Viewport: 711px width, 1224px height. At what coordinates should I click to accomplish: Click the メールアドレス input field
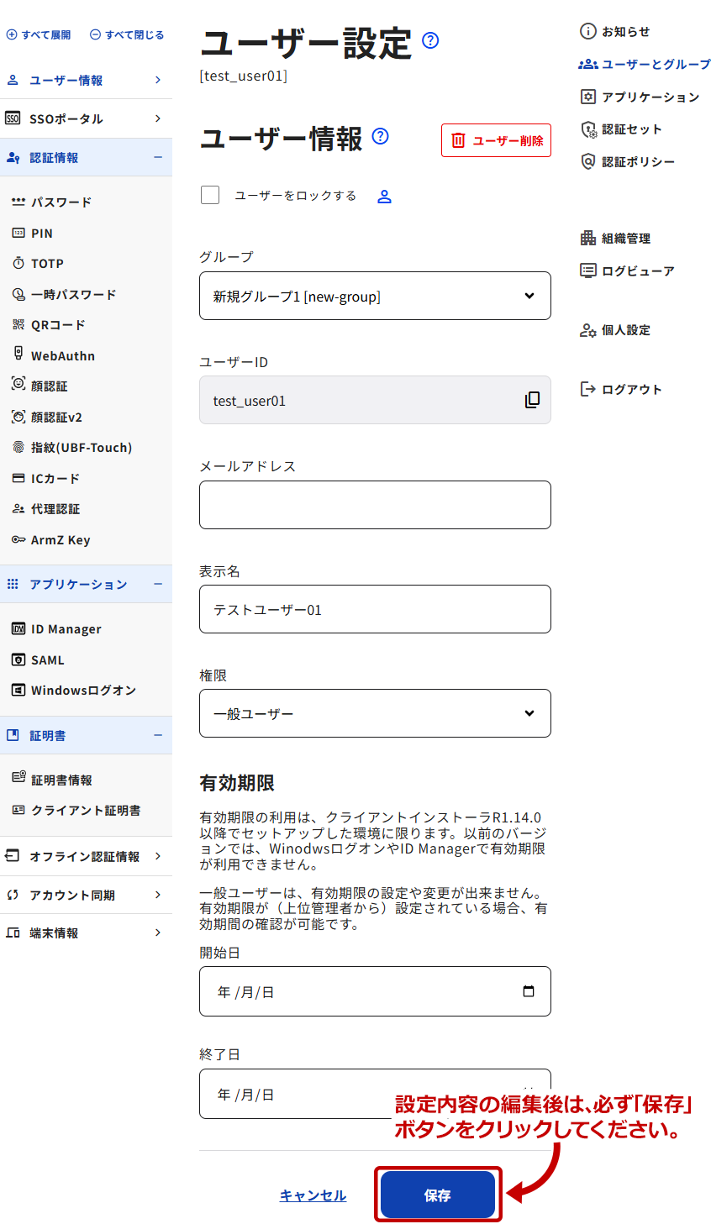pyautogui.click(x=375, y=505)
